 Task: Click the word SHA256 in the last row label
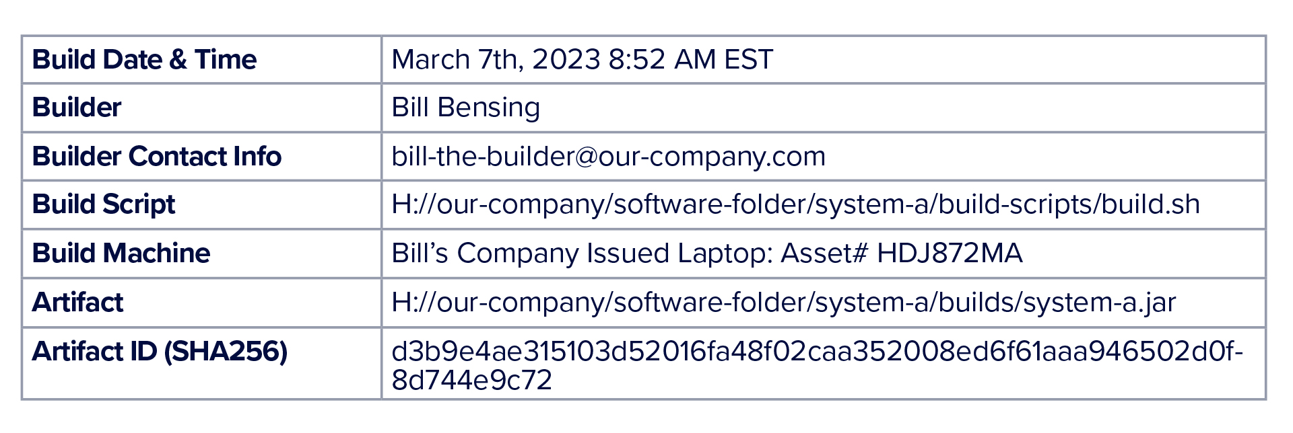pos(226,352)
